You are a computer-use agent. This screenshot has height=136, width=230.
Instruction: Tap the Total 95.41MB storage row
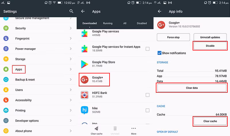click(192, 71)
